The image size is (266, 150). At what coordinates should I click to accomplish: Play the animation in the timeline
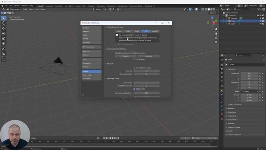click(x=113, y=138)
